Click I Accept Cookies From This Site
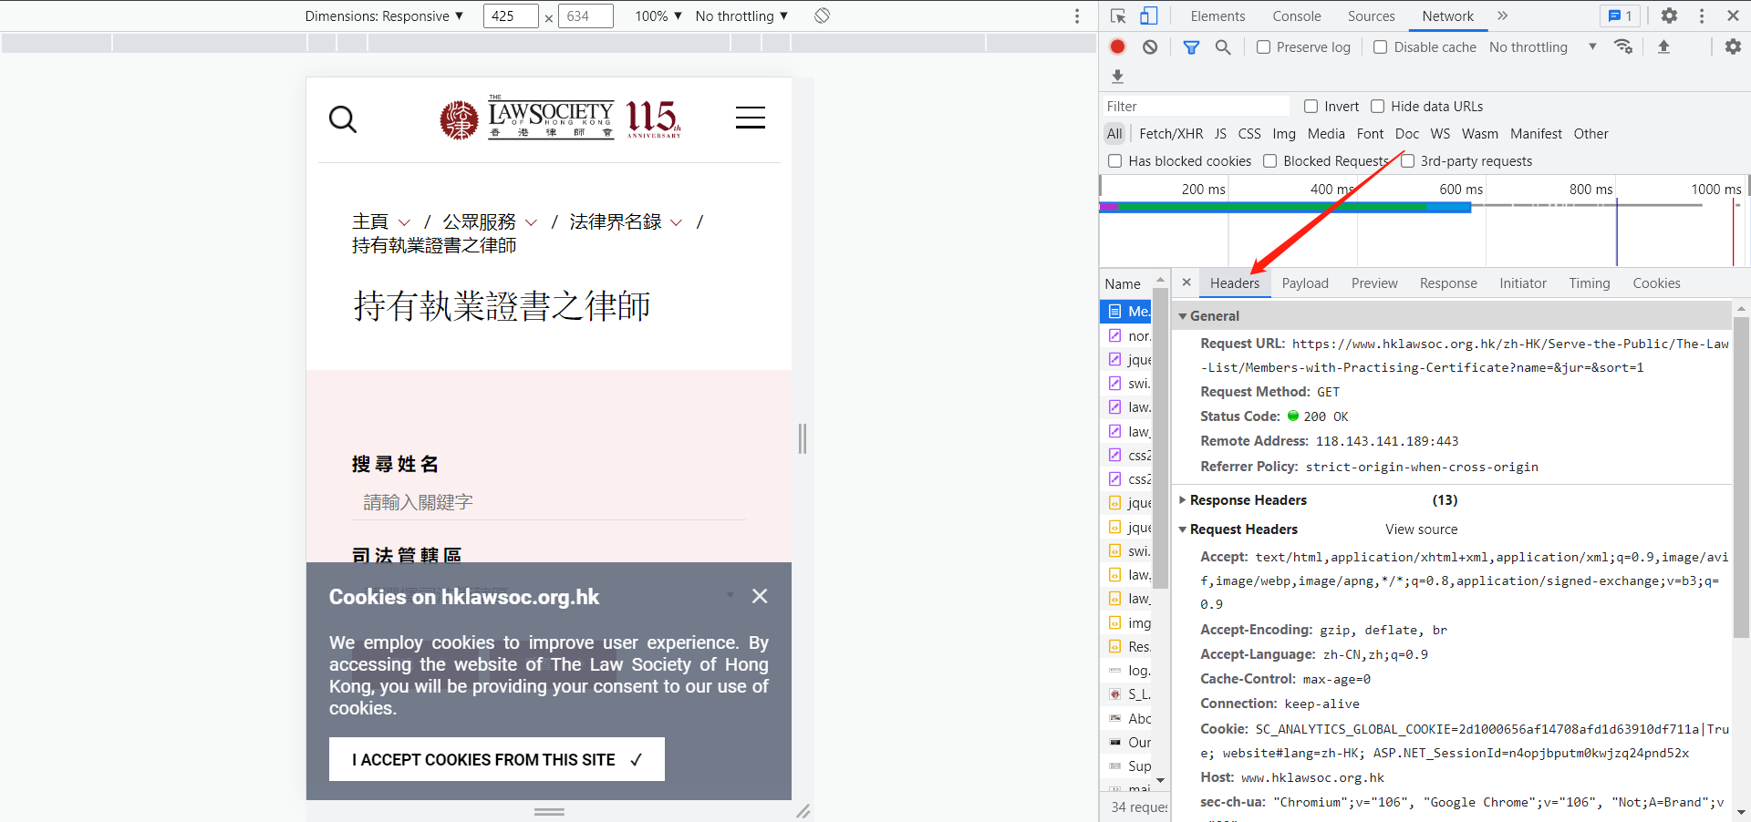Viewport: 1751px width, 822px height. coord(497,759)
